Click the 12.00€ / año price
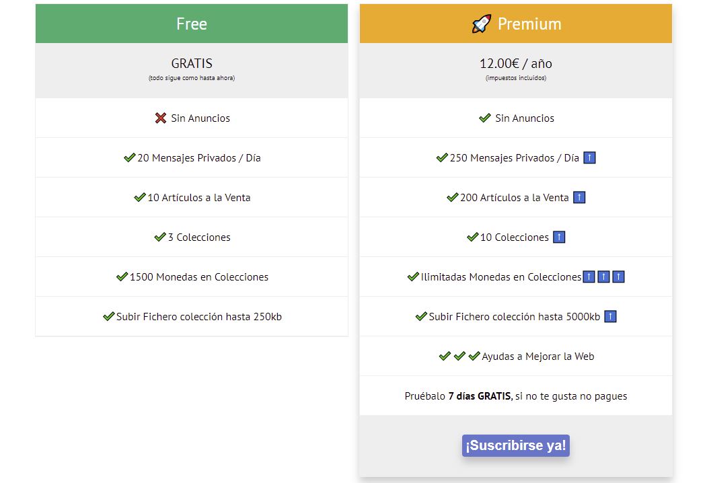This screenshot has width=709, height=483. (x=515, y=63)
